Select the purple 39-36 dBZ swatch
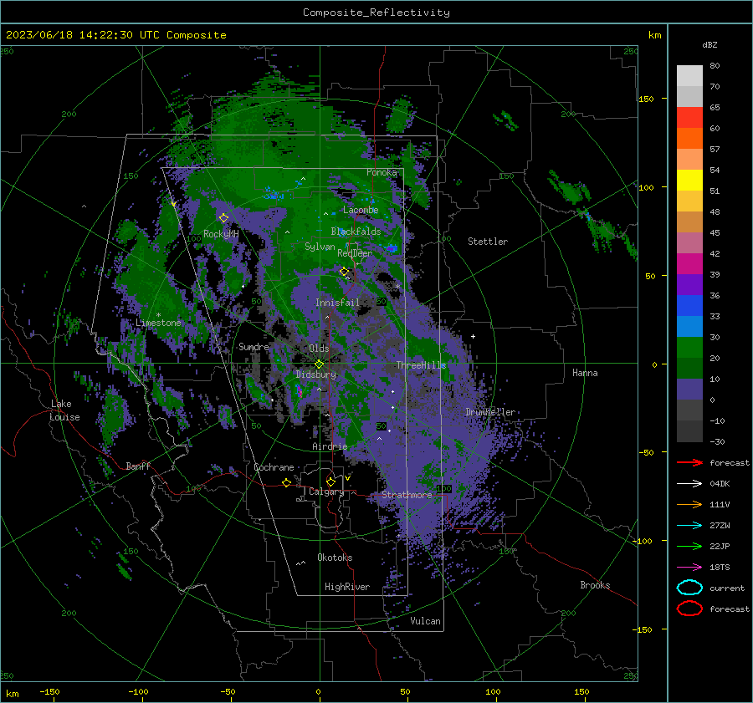753x703 pixels. pyautogui.click(x=689, y=285)
